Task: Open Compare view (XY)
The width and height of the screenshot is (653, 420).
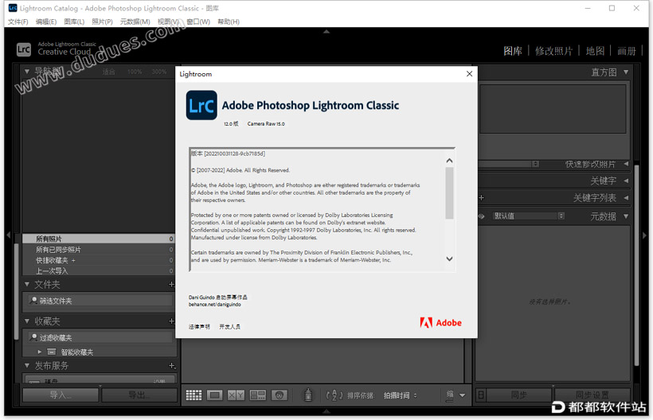Action: click(x=237, y=395)
